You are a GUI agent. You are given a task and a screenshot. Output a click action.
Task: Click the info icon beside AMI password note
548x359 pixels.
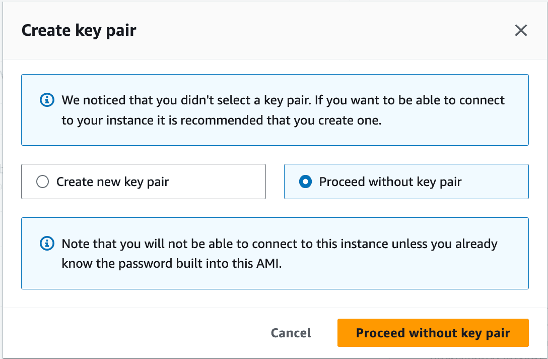pyautogui.click(x=47, y=244)
